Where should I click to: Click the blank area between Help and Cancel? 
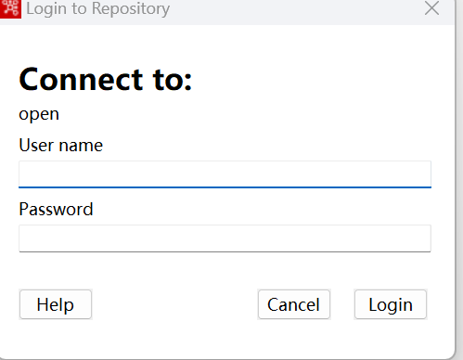coord(174,304)
